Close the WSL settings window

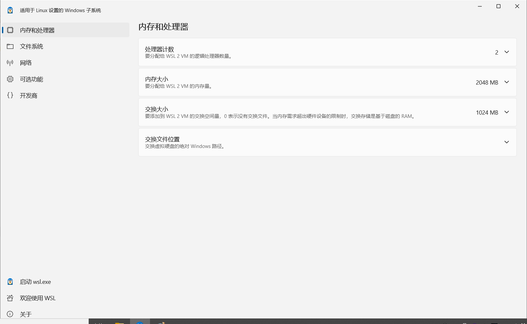point(517,6)
